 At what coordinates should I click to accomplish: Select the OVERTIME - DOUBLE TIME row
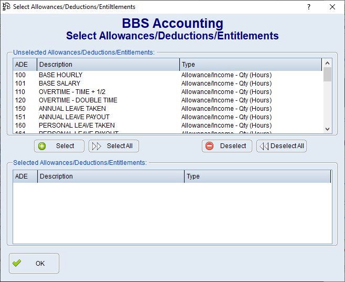click(x=168, y=100)
